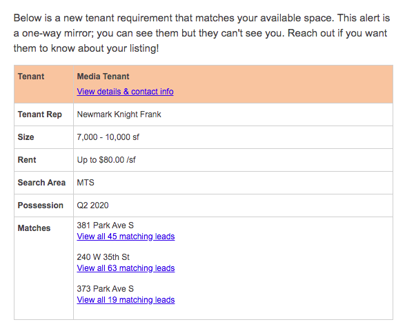The height and width of the screenshot is (331, 405).
Task: Select the MTS search area value
Action: (86, 183)
